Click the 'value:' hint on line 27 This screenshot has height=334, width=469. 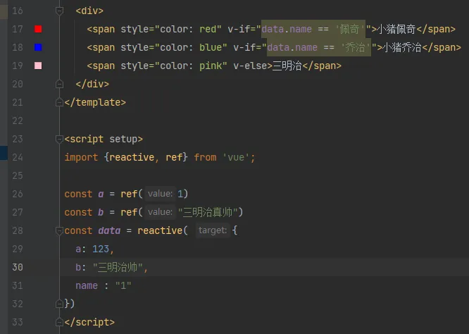160,212
